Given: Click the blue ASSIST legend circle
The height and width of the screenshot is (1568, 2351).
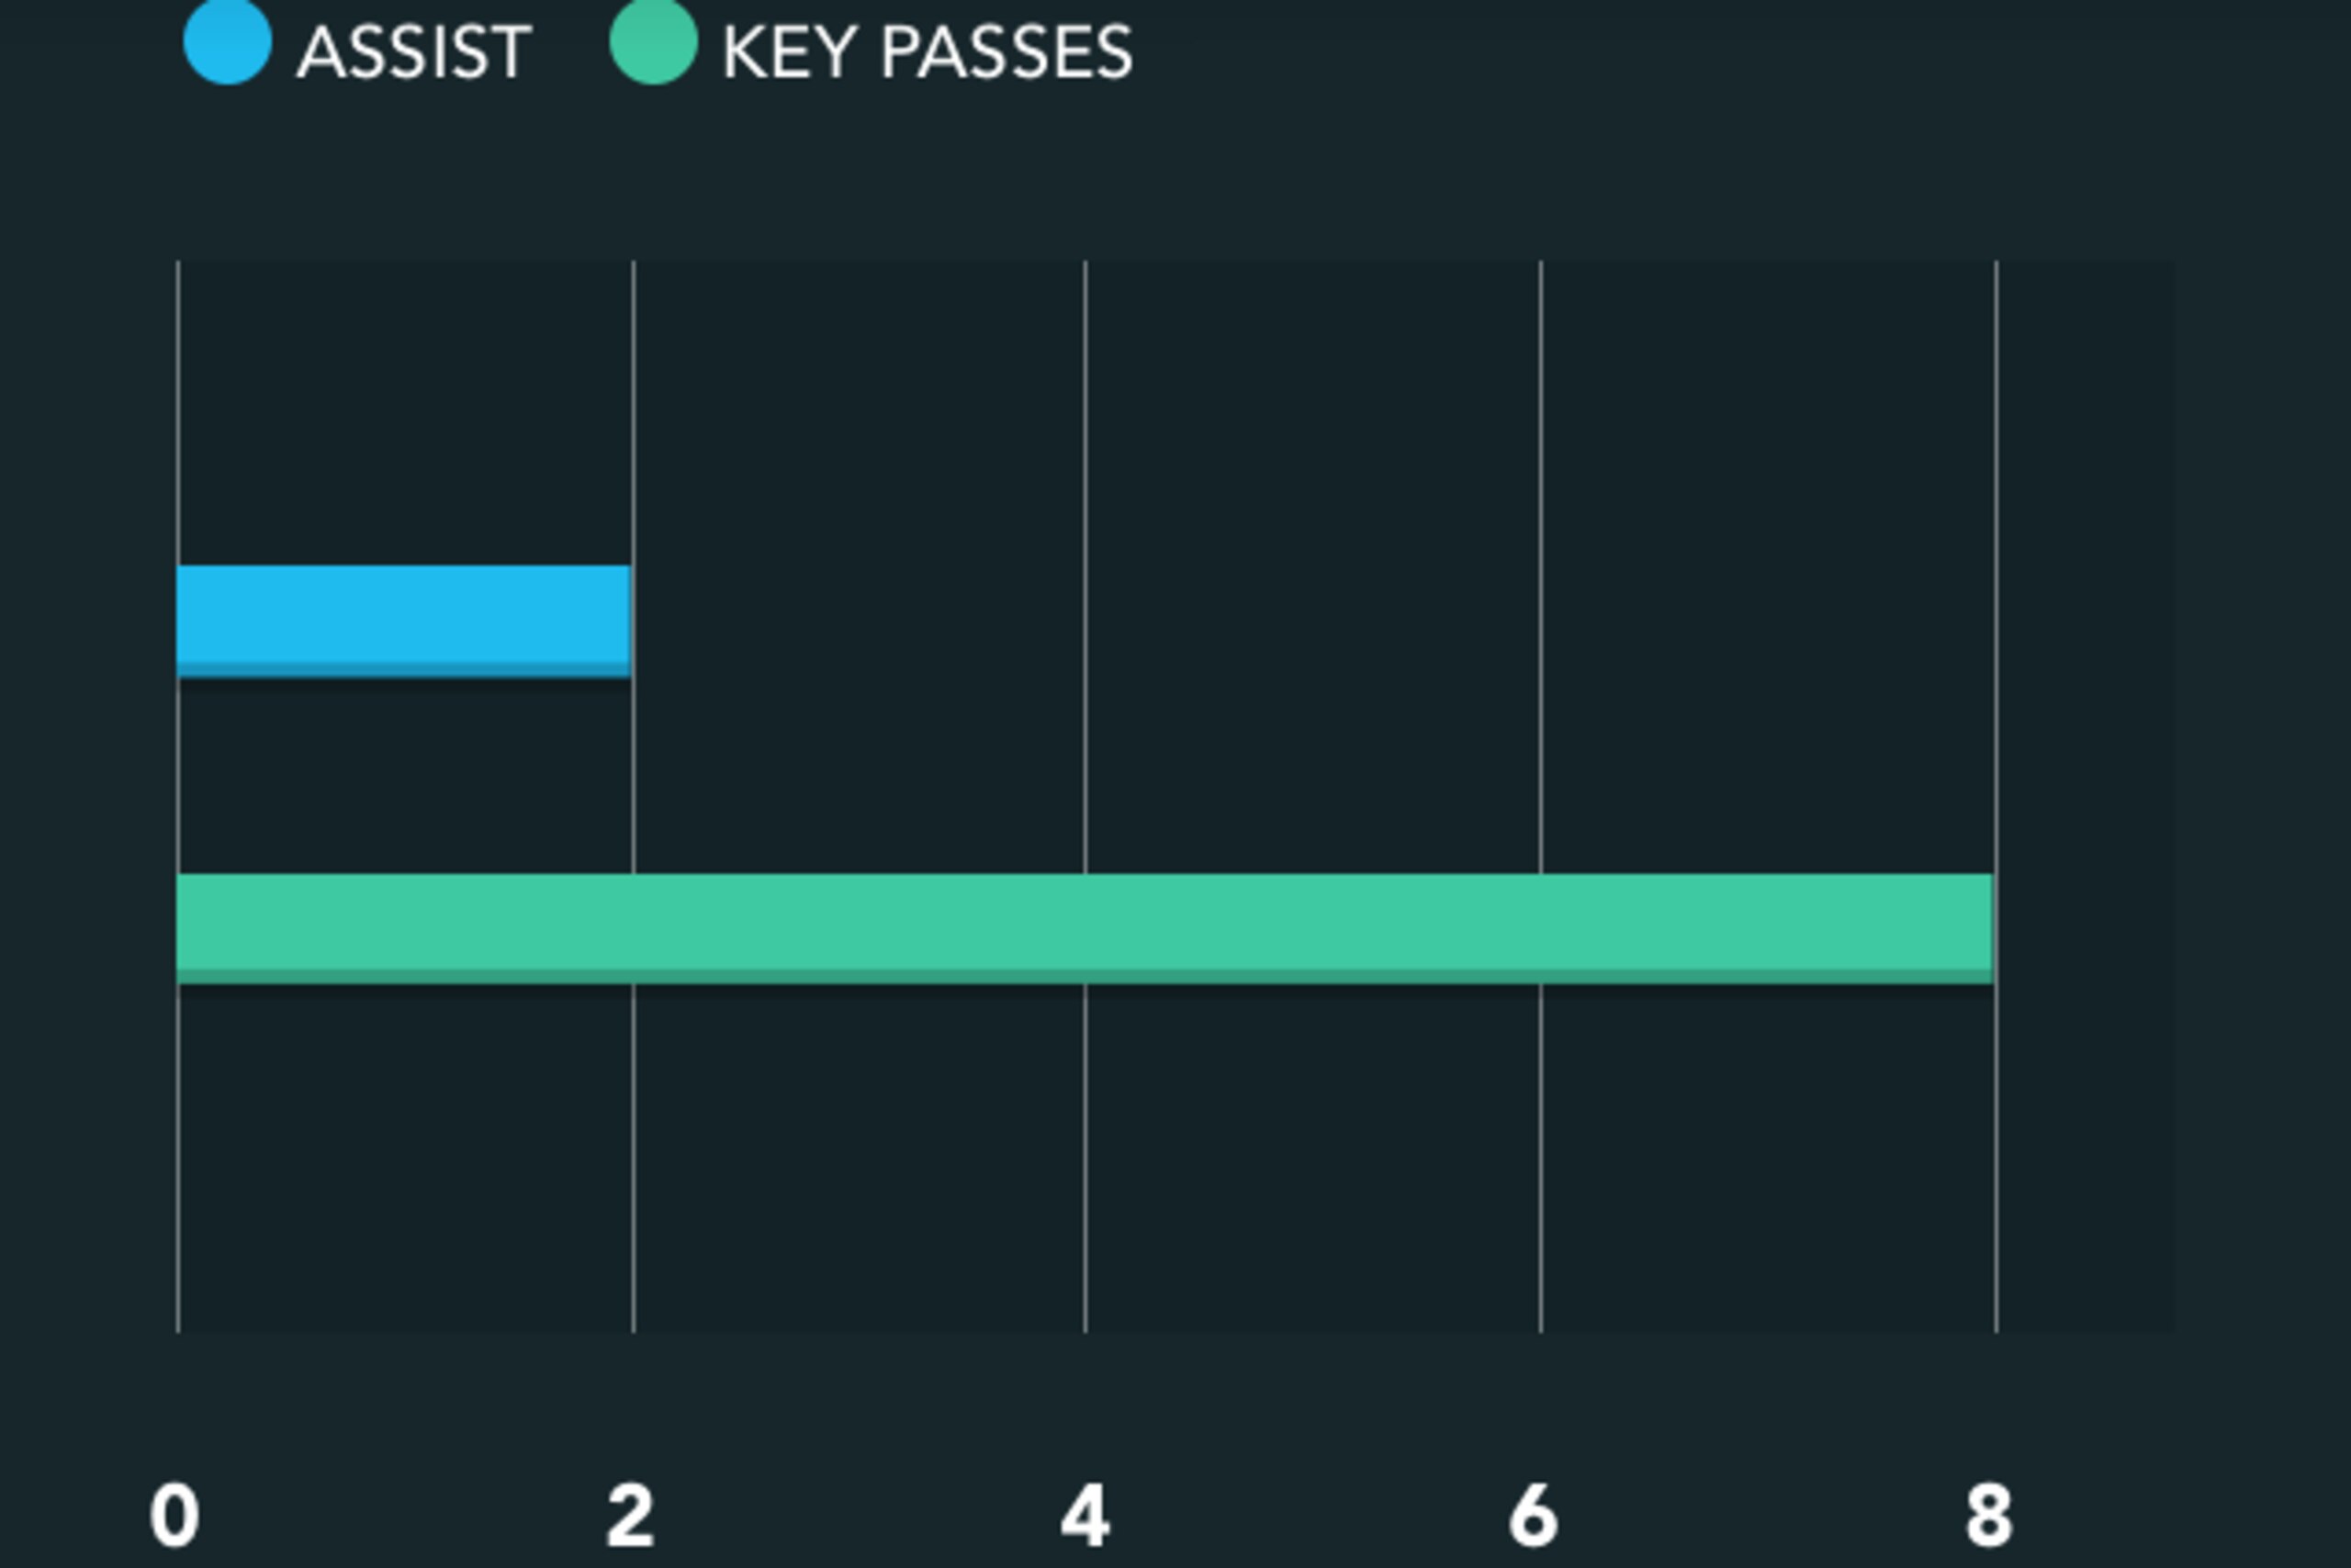Looking at the screenshot, I should coord(228,41).
